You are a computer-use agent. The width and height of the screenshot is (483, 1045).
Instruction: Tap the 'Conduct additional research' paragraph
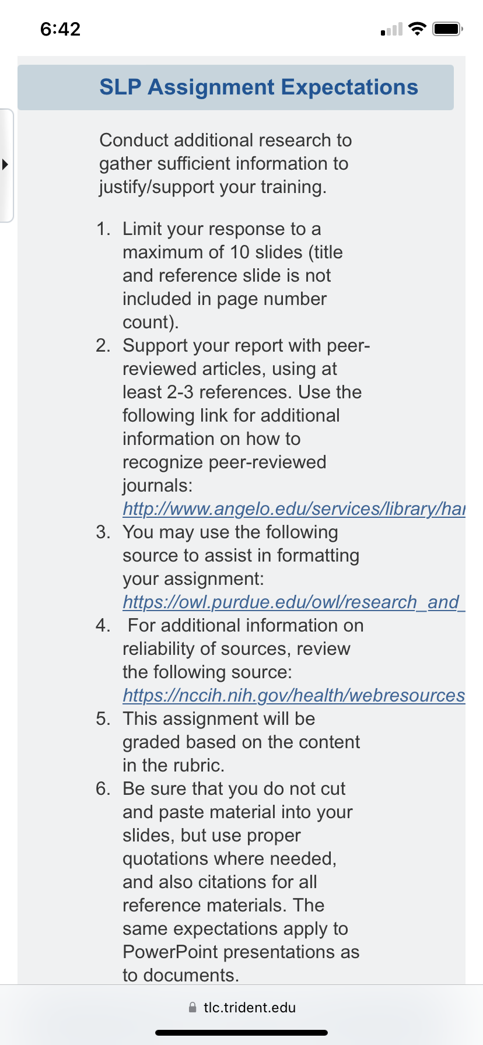pyautogui.click(x=225, y=163)
